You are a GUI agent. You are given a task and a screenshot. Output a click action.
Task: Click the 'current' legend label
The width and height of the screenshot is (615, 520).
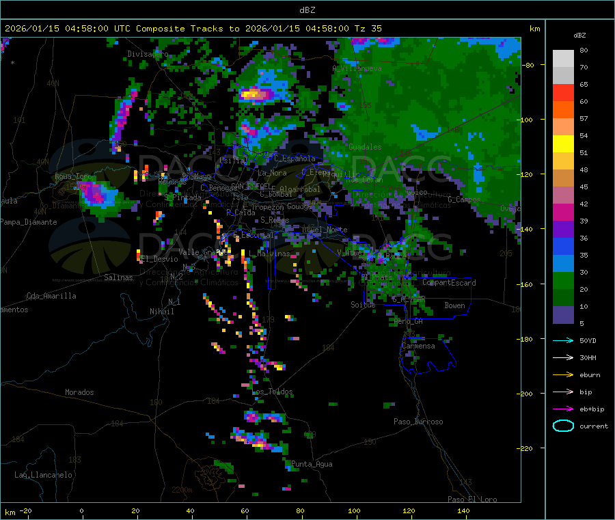pyautogui.click(x=594, y=426)
